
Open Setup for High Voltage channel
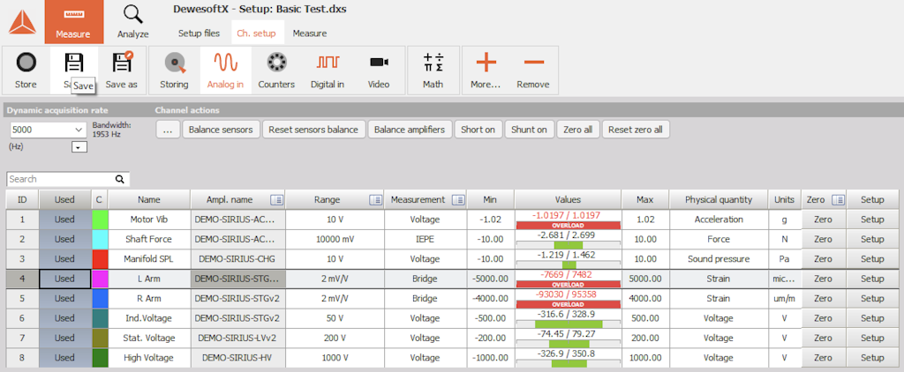click(x=872, y=358)
